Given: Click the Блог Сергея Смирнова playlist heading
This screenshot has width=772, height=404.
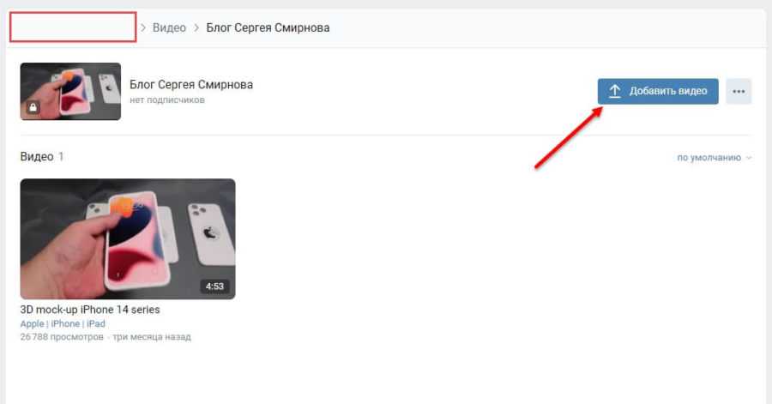Looking at the screenshot, I should (191, 85).
